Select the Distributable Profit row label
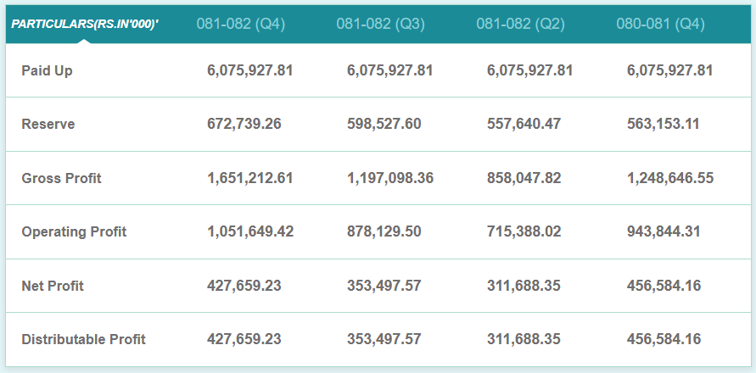This screenshot has height=373, width=756. pyautogui.click(x=83, y=339)
